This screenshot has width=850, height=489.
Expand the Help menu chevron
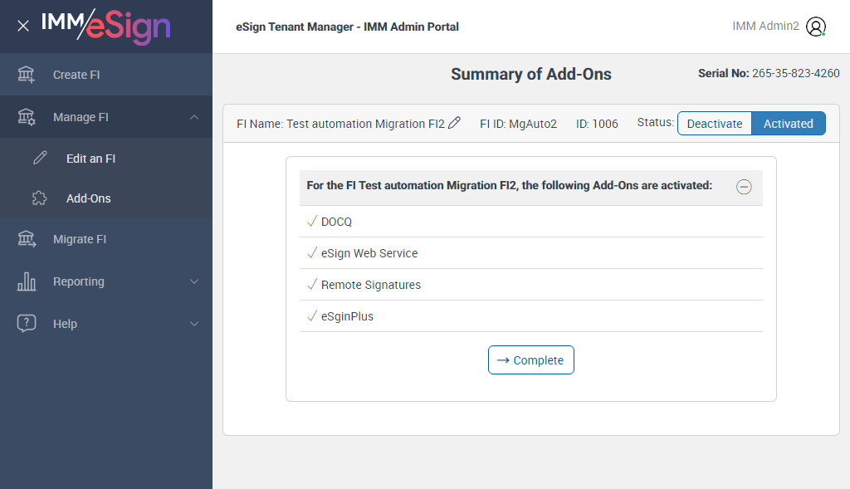click(x=194, y=324)
